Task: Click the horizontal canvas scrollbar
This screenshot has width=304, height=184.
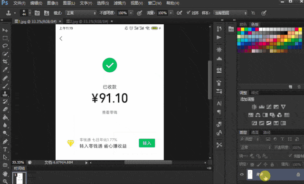Action: coord(148,163)
